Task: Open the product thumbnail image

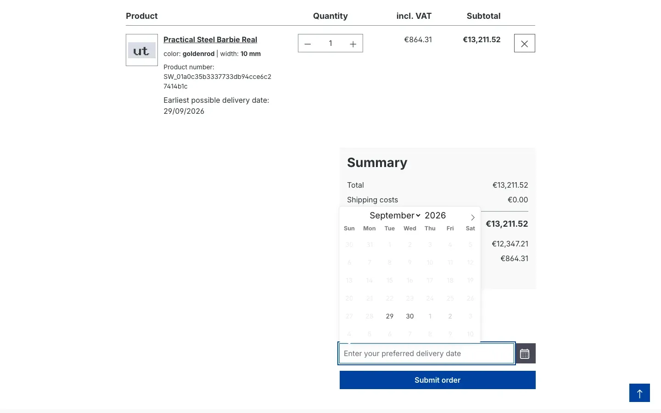Action: click(x=142, y=50)
